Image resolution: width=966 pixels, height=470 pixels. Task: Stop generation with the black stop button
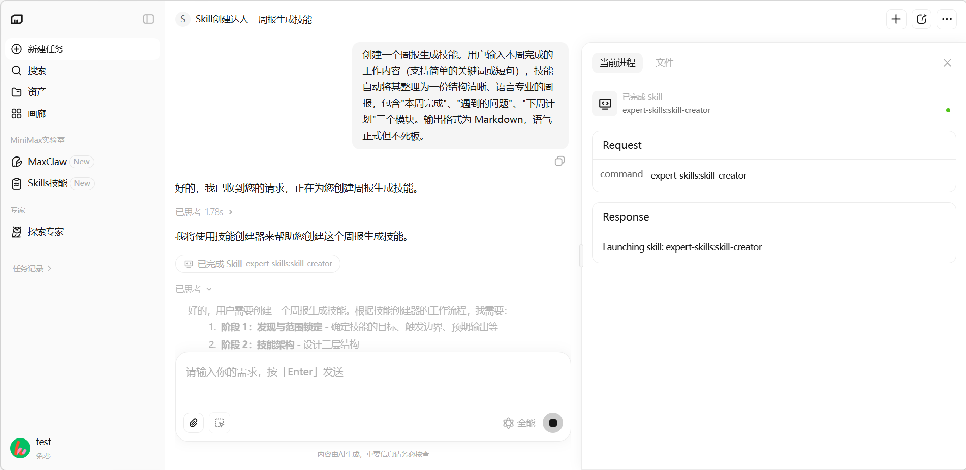552,423
